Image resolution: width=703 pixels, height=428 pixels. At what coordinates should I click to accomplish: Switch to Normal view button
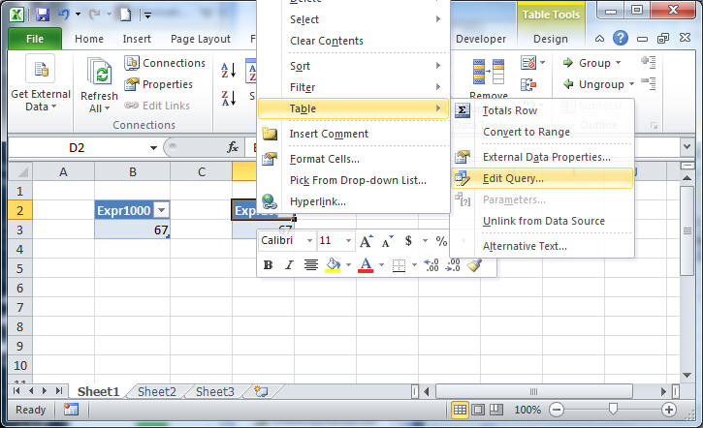460,410
